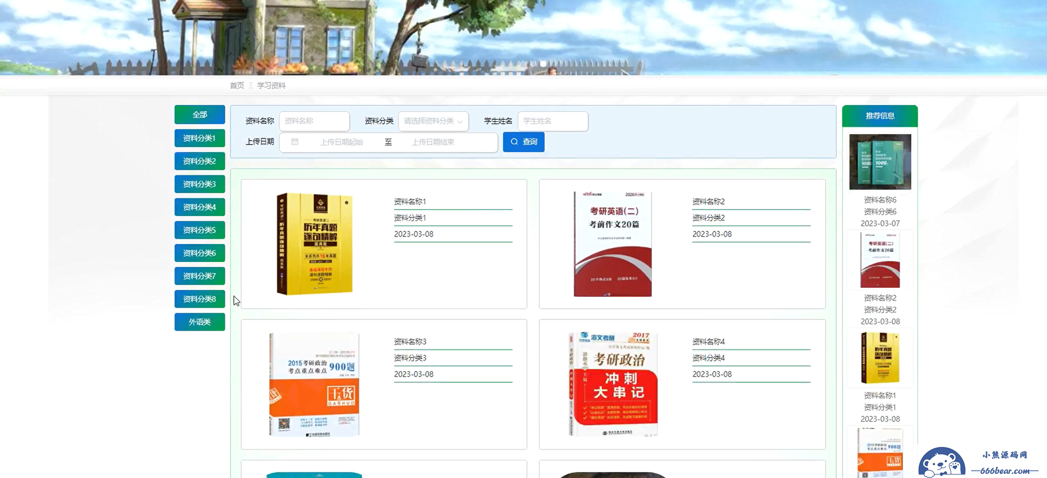Filter by 资料分类8 in sidebar

199,299
